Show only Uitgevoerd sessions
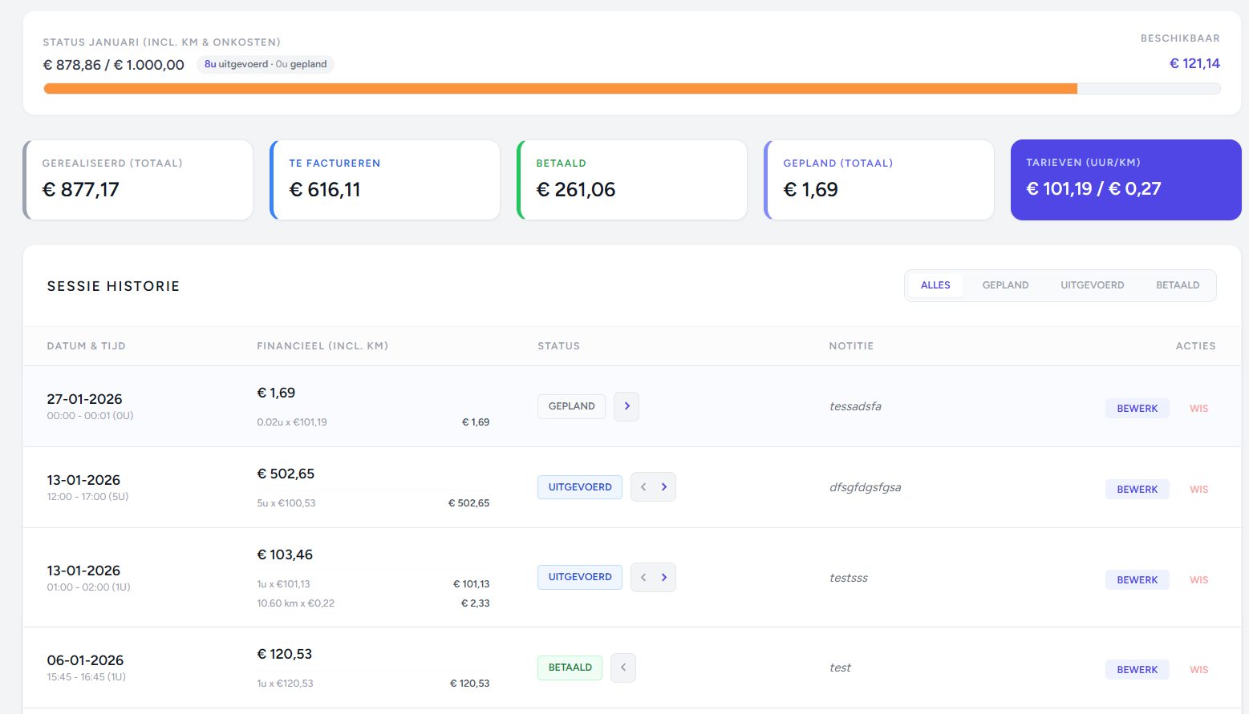1249x714 pixels. point(1092,285)
